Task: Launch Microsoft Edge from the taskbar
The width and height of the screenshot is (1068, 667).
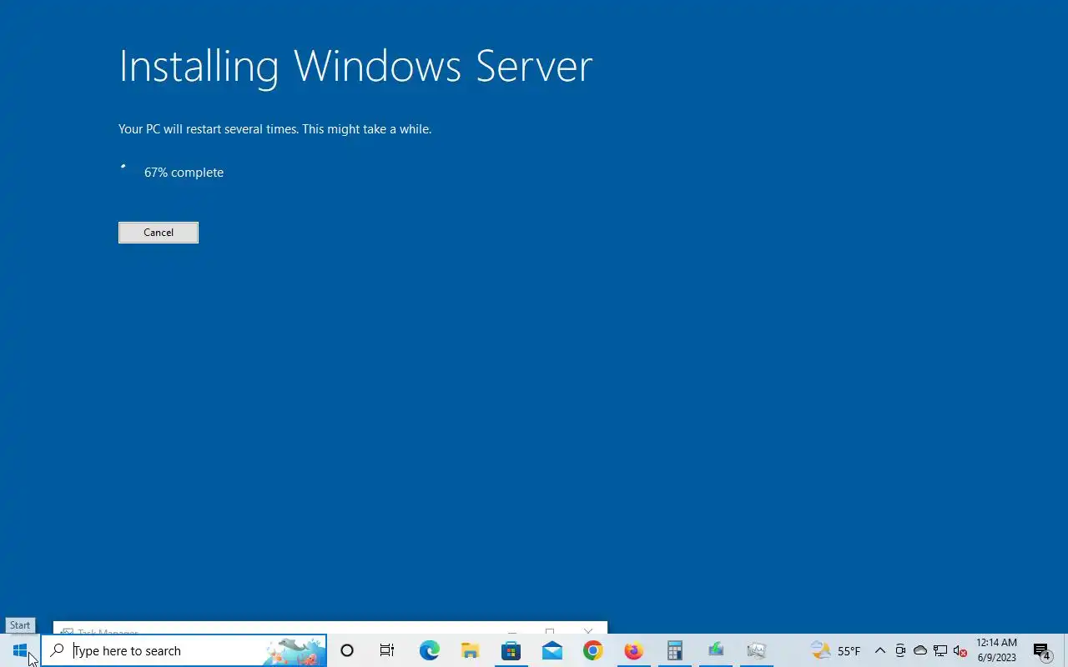Action: tap(429, 650)
